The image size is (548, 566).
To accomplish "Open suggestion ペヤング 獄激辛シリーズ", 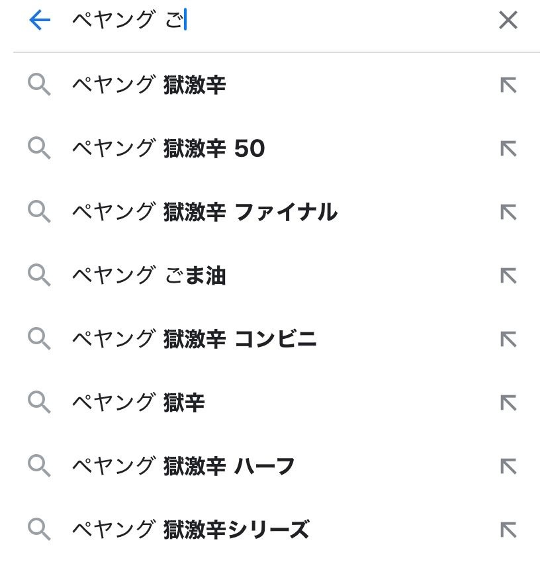I will tap(190, 530).
